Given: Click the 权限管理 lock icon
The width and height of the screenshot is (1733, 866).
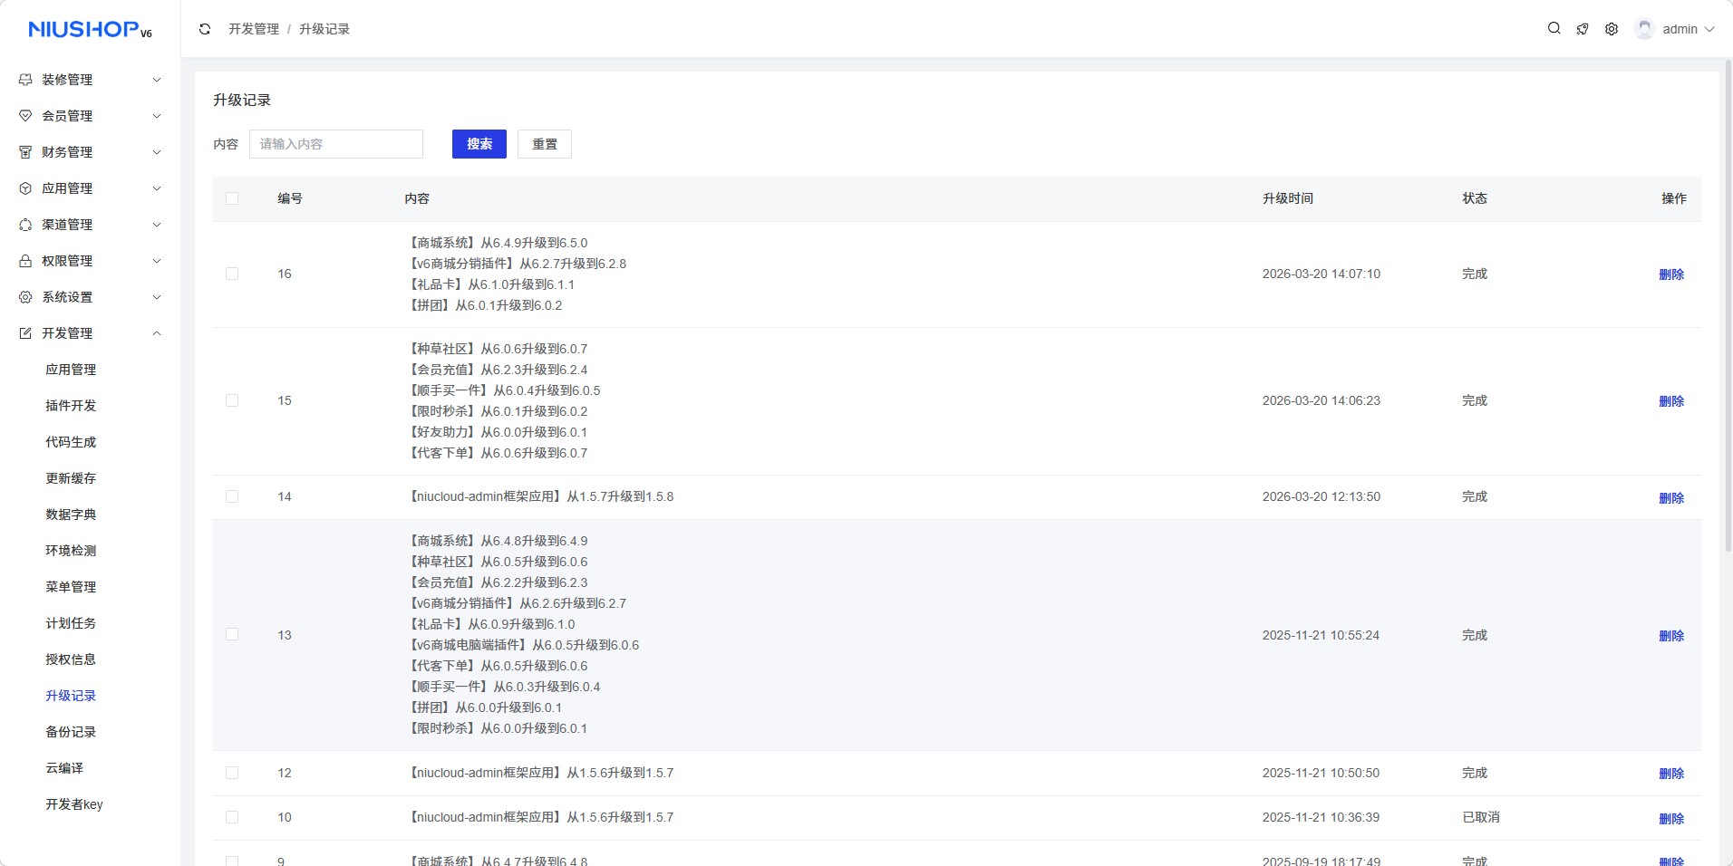Looking at the screenshot, I should coord(25,261).
